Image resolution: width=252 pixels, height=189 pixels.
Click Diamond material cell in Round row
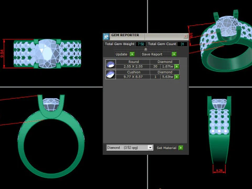pos(165,62)
